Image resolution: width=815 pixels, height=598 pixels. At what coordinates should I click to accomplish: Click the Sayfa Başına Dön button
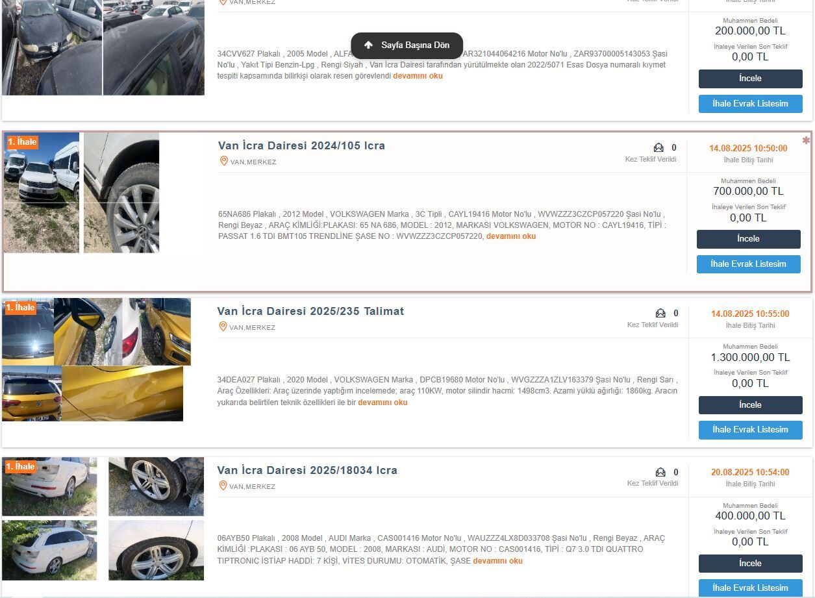pos(407,45)
